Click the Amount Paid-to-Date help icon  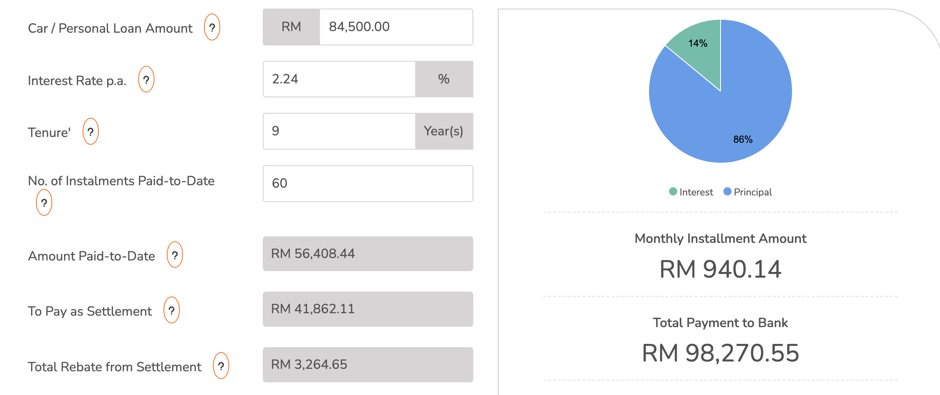(x=175, y=255)
